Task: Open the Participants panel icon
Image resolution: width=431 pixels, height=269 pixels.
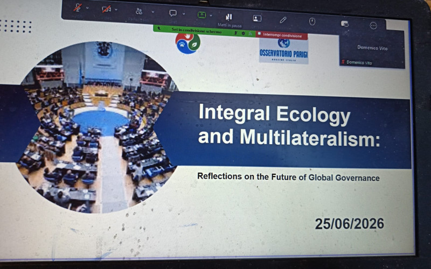Action: (x=139, y=11)
